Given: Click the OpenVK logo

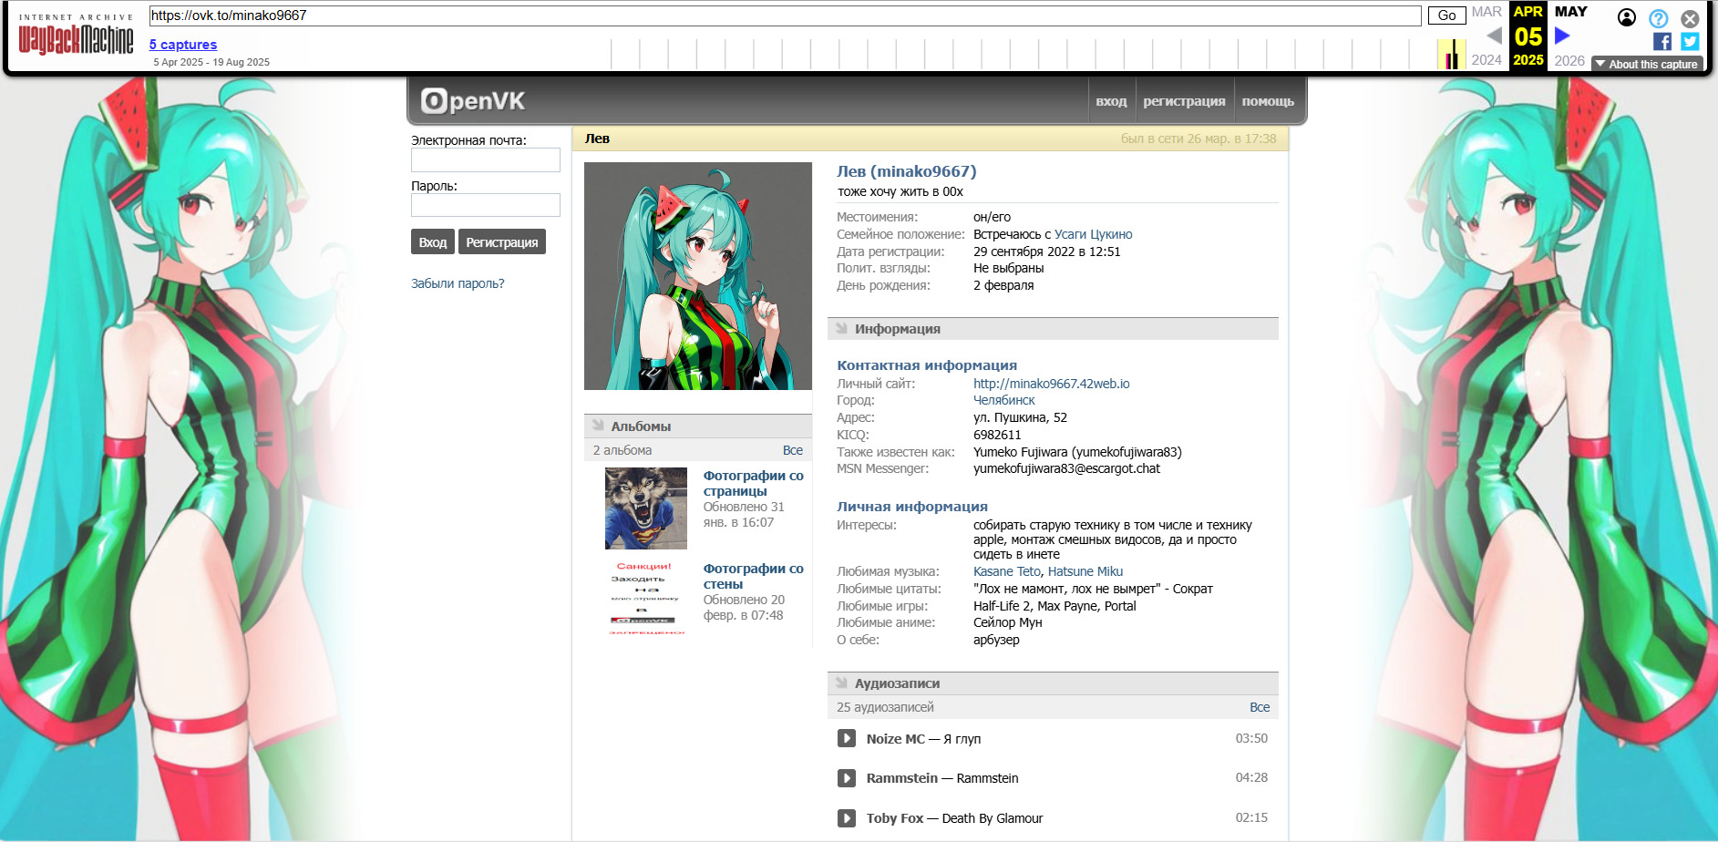Looking at the screenshot, I should 473,101.
